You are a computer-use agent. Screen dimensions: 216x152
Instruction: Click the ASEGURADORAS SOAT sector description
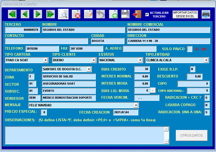pos(69,84)
